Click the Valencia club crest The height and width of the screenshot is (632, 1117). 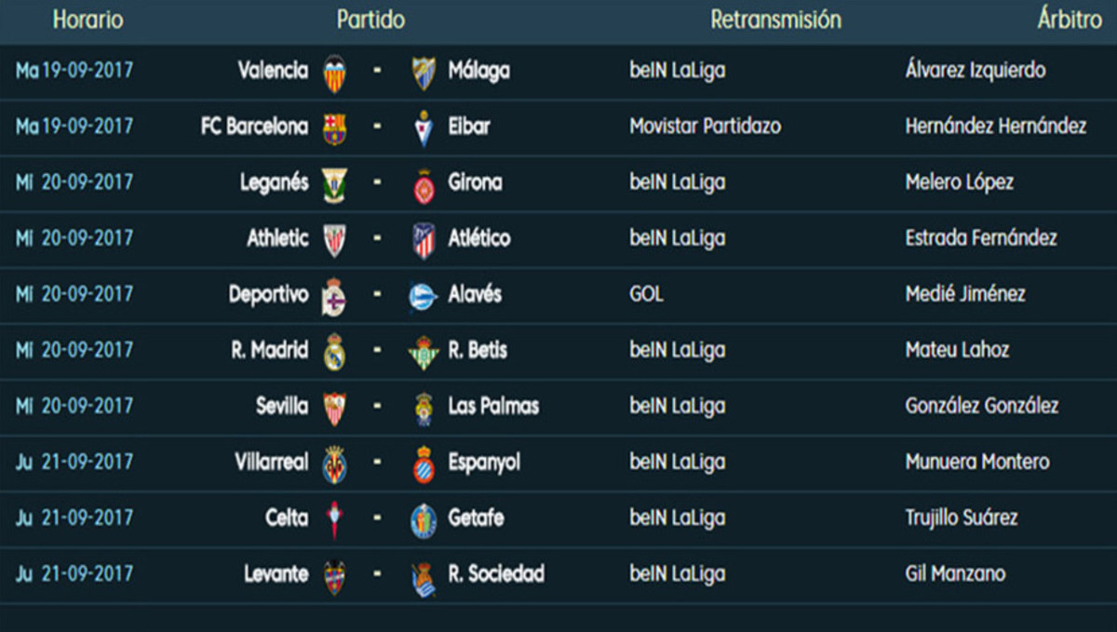pos(334,73)
